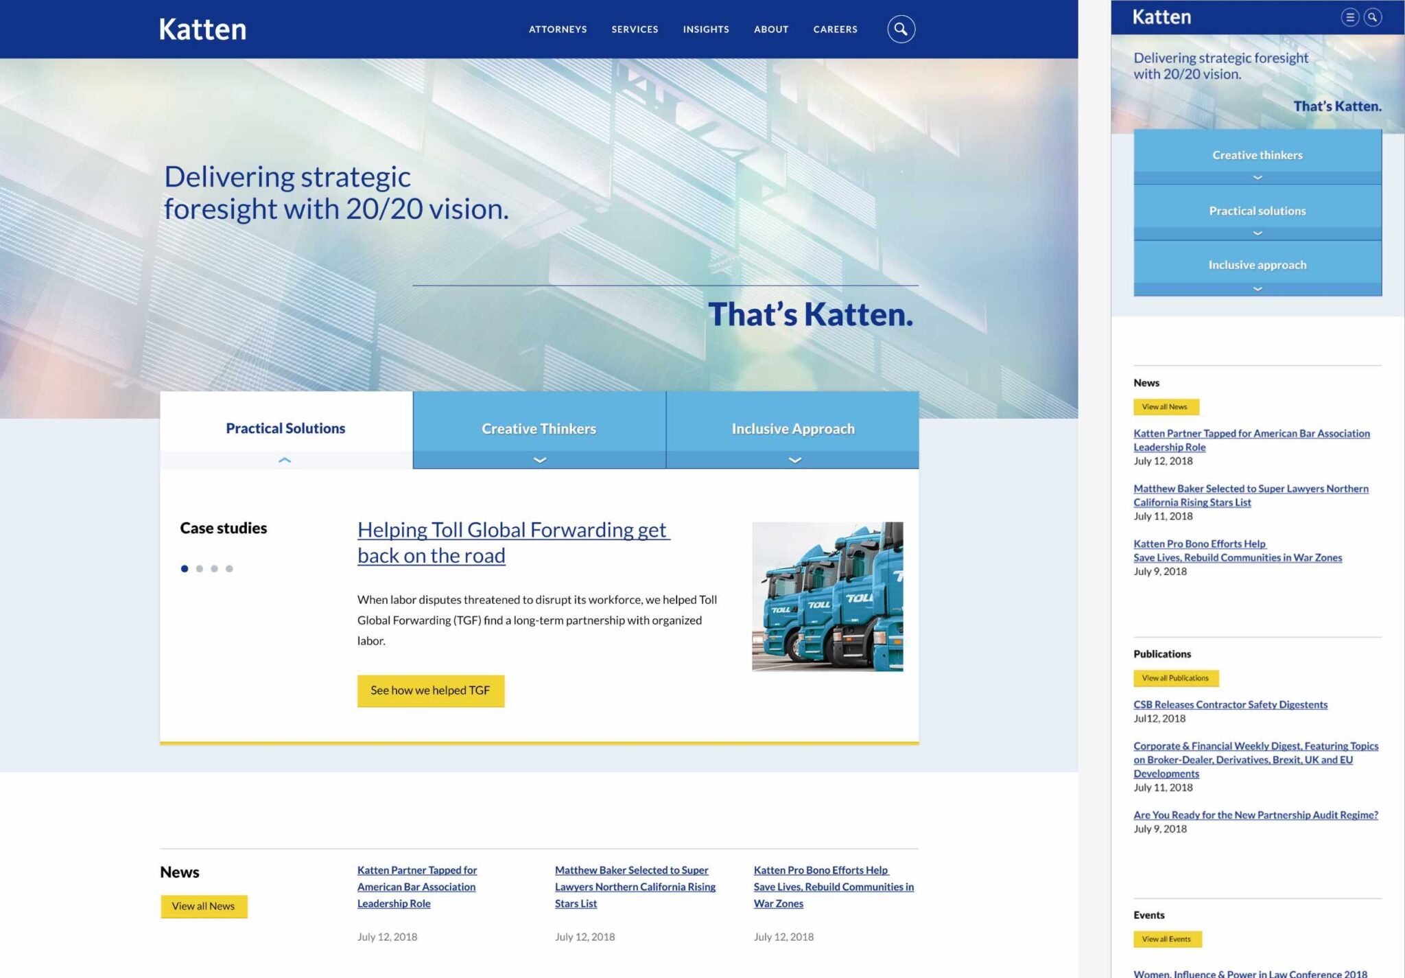Open Katten Partner Tapped link in mobile news

(x=1251, y=440)
